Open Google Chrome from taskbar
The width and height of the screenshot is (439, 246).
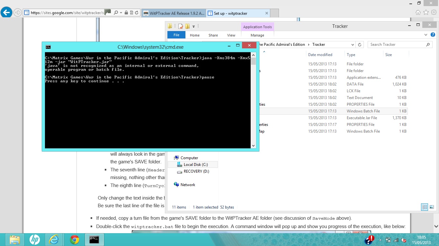point(74,239)
